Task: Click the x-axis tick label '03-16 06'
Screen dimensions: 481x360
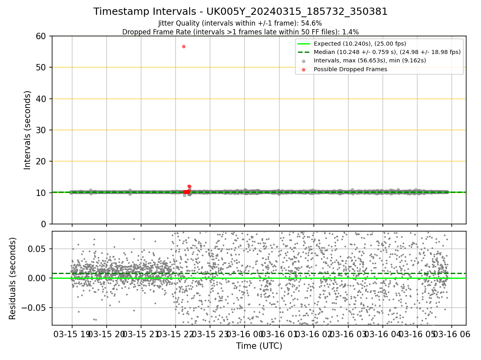Action: point(451,334)
